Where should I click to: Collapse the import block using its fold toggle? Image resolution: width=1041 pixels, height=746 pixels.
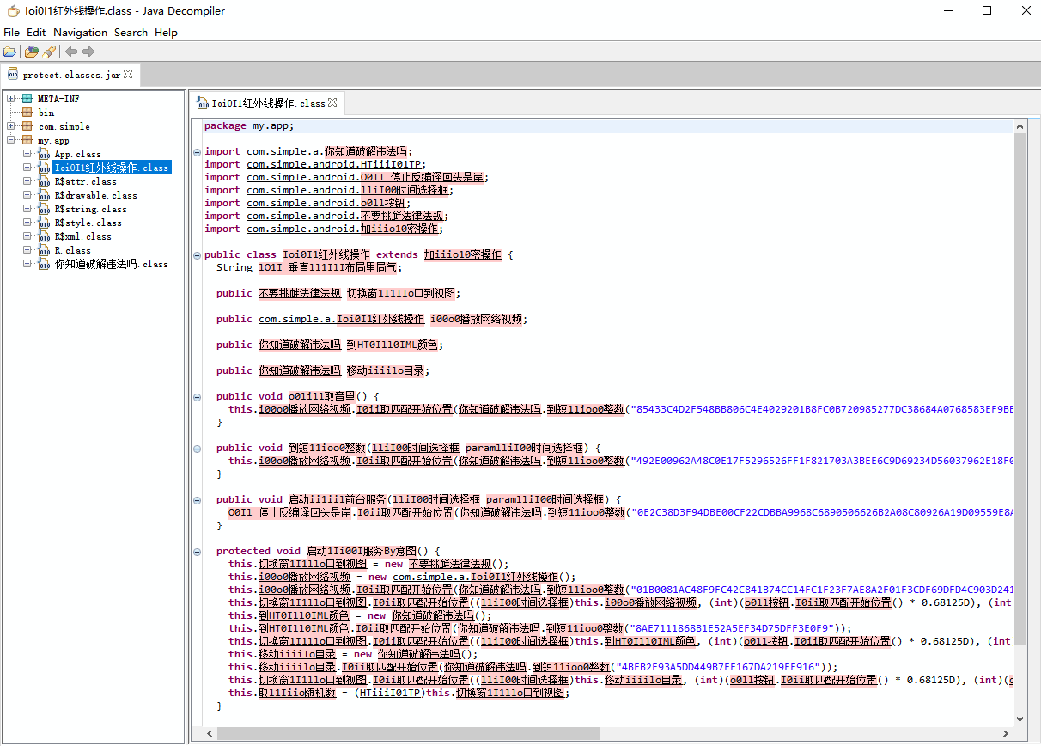(197, 152)
